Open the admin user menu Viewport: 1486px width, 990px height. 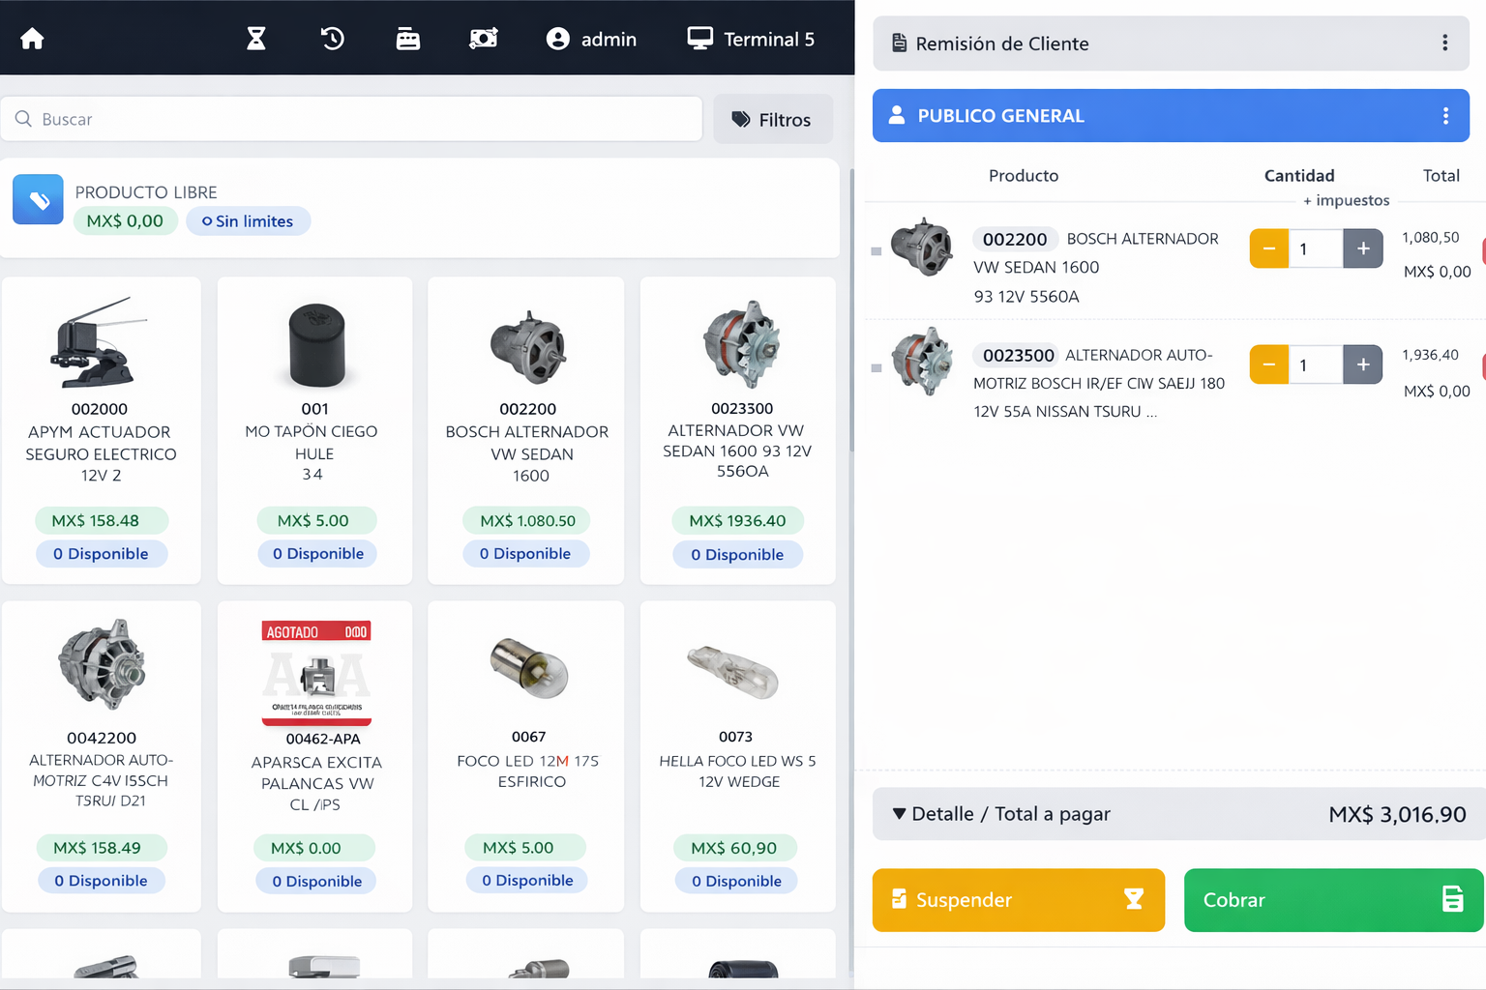[x=591, y=39]
